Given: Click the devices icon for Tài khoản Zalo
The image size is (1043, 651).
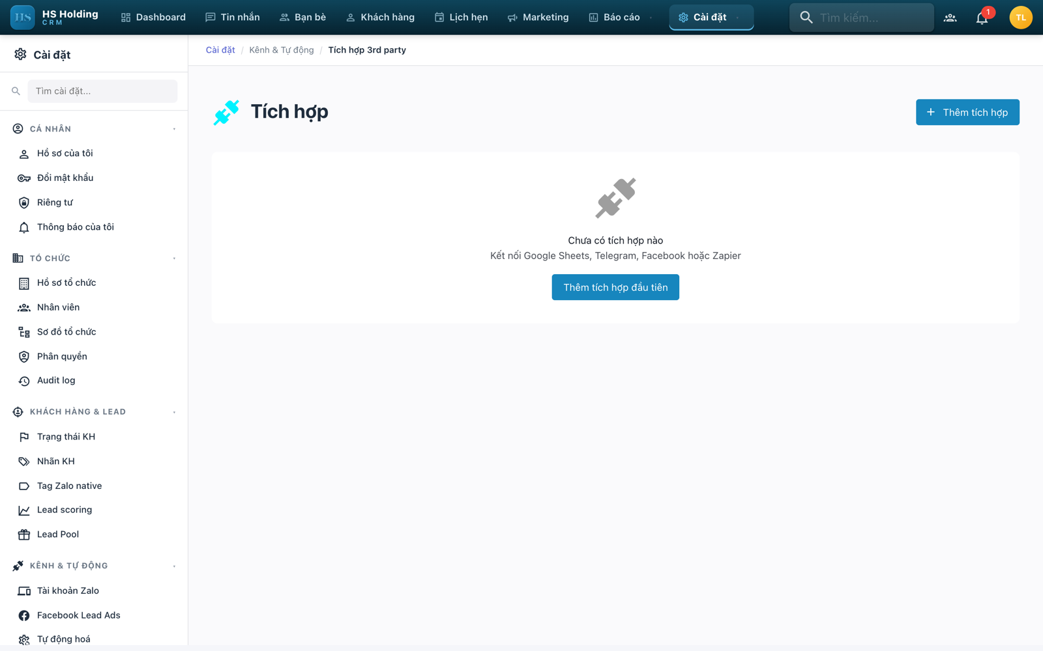Looking at the screenshot, I should (x=24, y=591).
